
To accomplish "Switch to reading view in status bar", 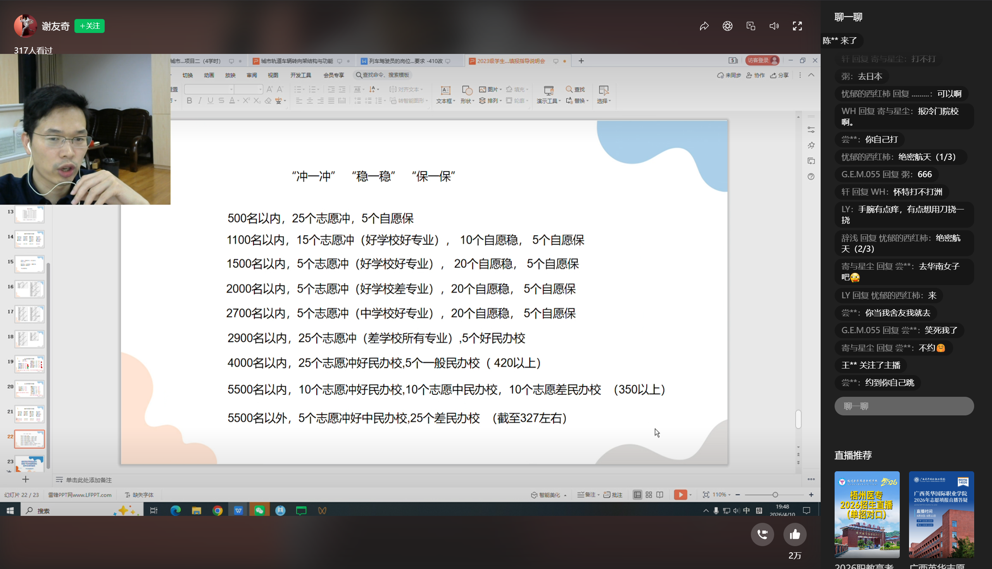I will [660, 495].
